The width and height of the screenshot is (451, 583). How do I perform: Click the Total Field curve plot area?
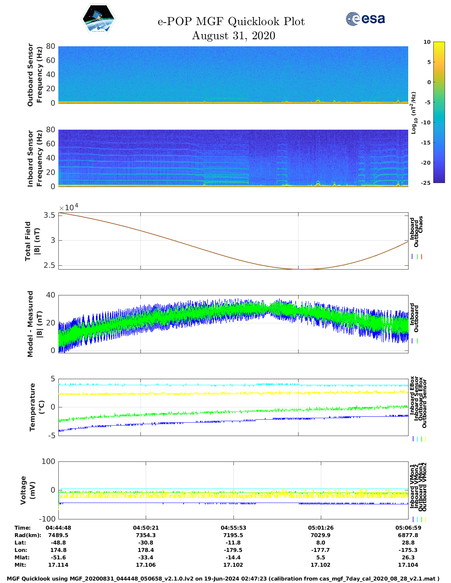(233, 241)
